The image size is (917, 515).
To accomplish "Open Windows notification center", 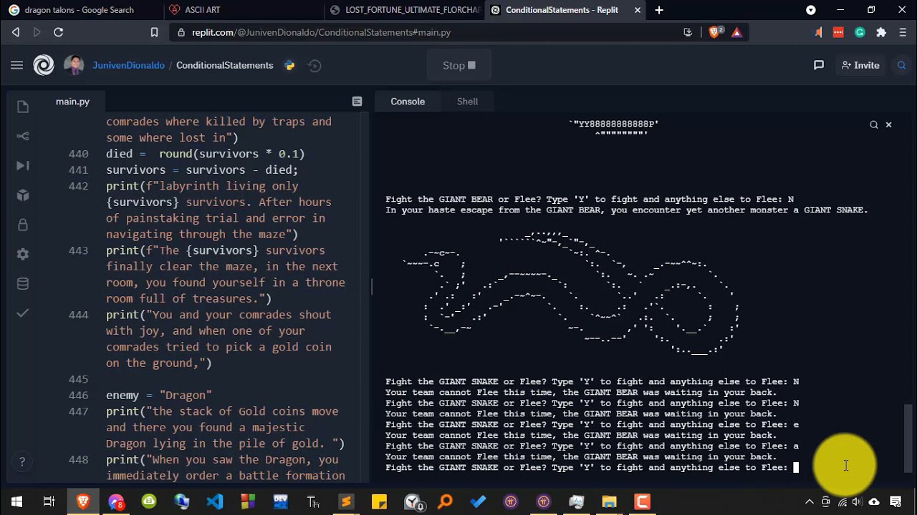I will pyautogui.click(x=896, y=502).
